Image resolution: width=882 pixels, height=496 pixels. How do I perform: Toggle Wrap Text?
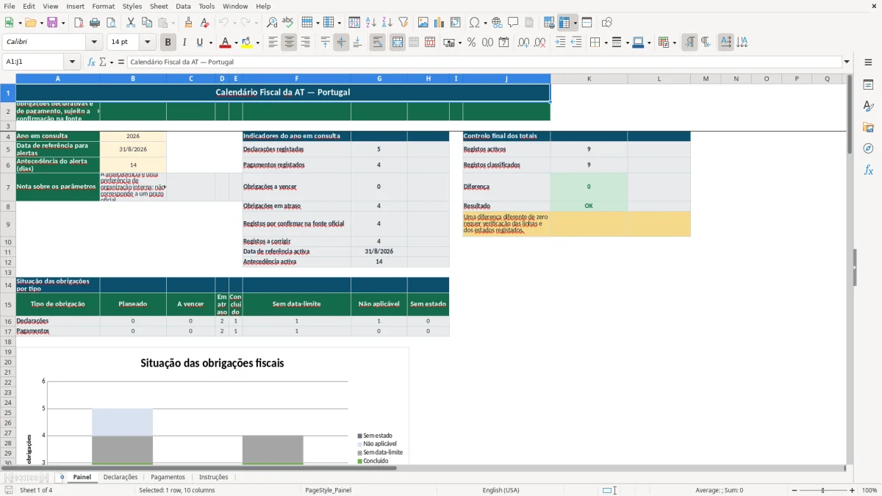coord(378,43)
